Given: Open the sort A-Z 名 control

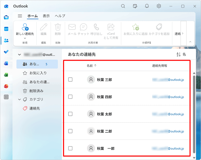Looking at the screenshot, I should (x=181, y=54).
